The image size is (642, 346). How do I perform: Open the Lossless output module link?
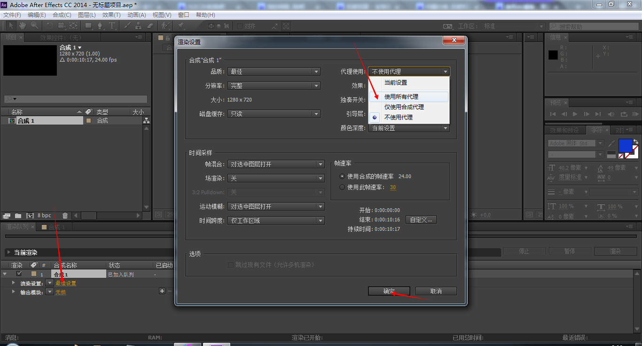click(x=61, y=292)
